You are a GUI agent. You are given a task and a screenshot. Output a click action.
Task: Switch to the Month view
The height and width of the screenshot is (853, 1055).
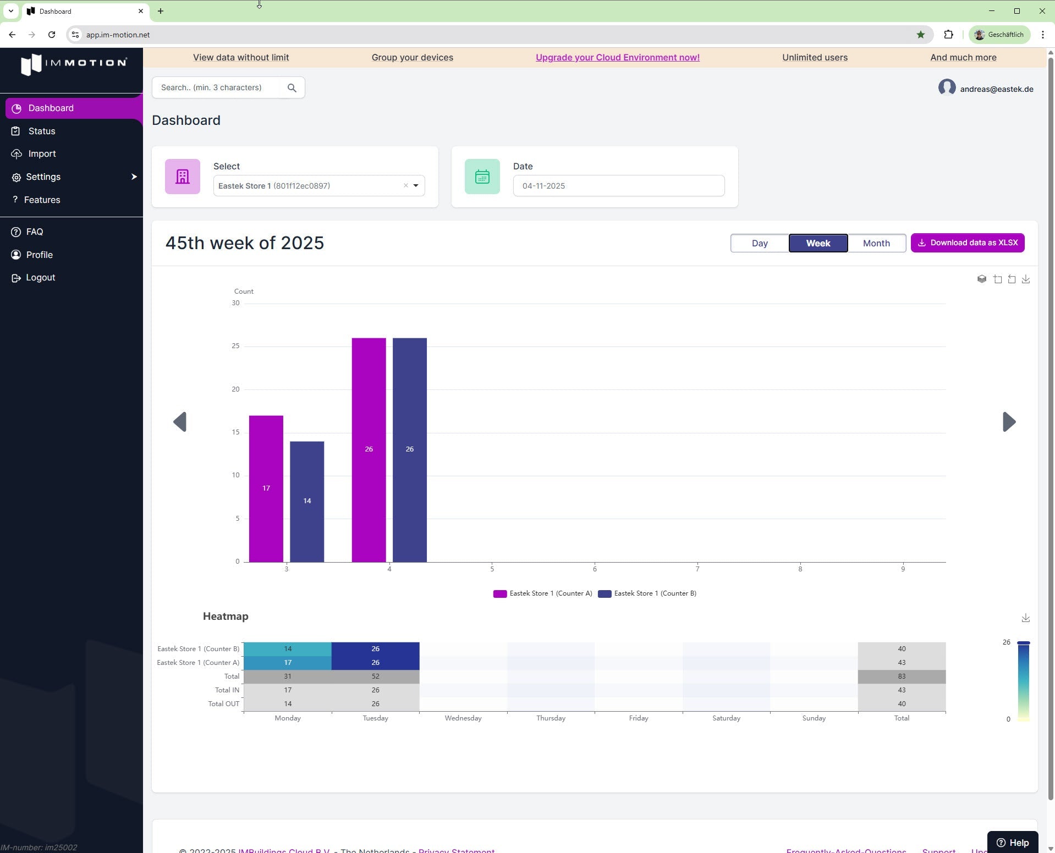click(x=876, y=243)
